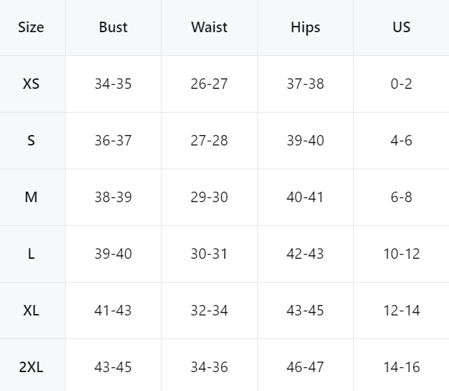Click the 2XL hips value 46-47
Viewport: 449px width, 391px height.
click(x=305, y=366)
